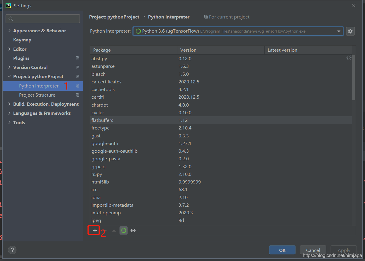Sort by the Package column header
365x261 pixels.
pyautogui.click(x=134, y=50)
